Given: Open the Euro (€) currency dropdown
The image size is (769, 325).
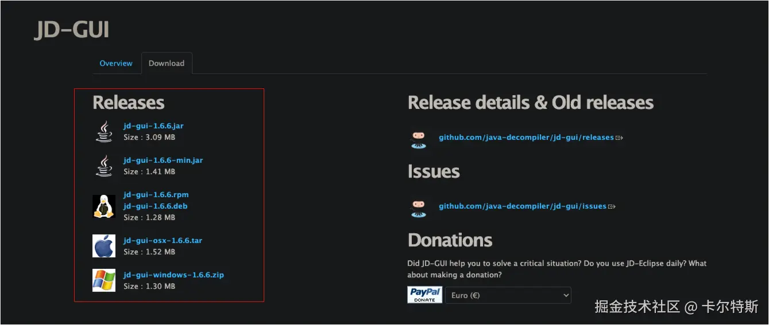Looking at the screenshot, I should (508, 295).
